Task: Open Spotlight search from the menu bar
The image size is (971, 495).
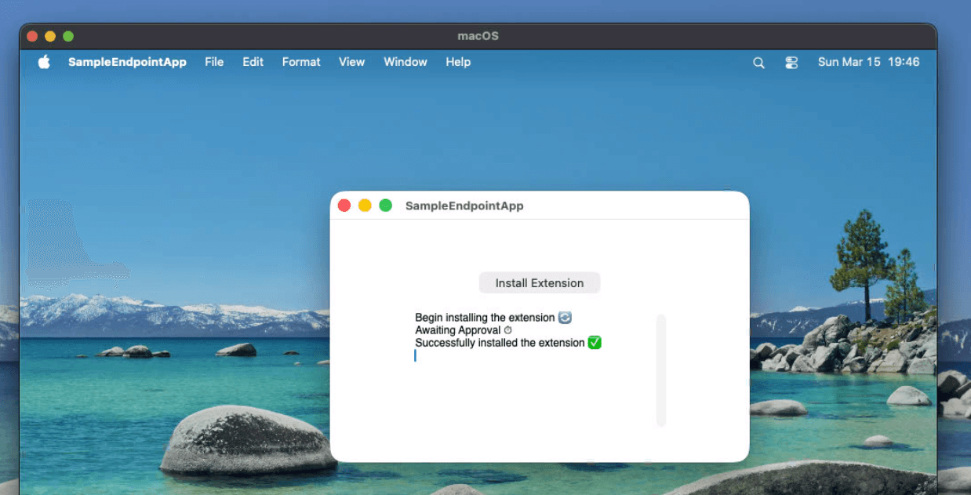Action: coord(758,62)
